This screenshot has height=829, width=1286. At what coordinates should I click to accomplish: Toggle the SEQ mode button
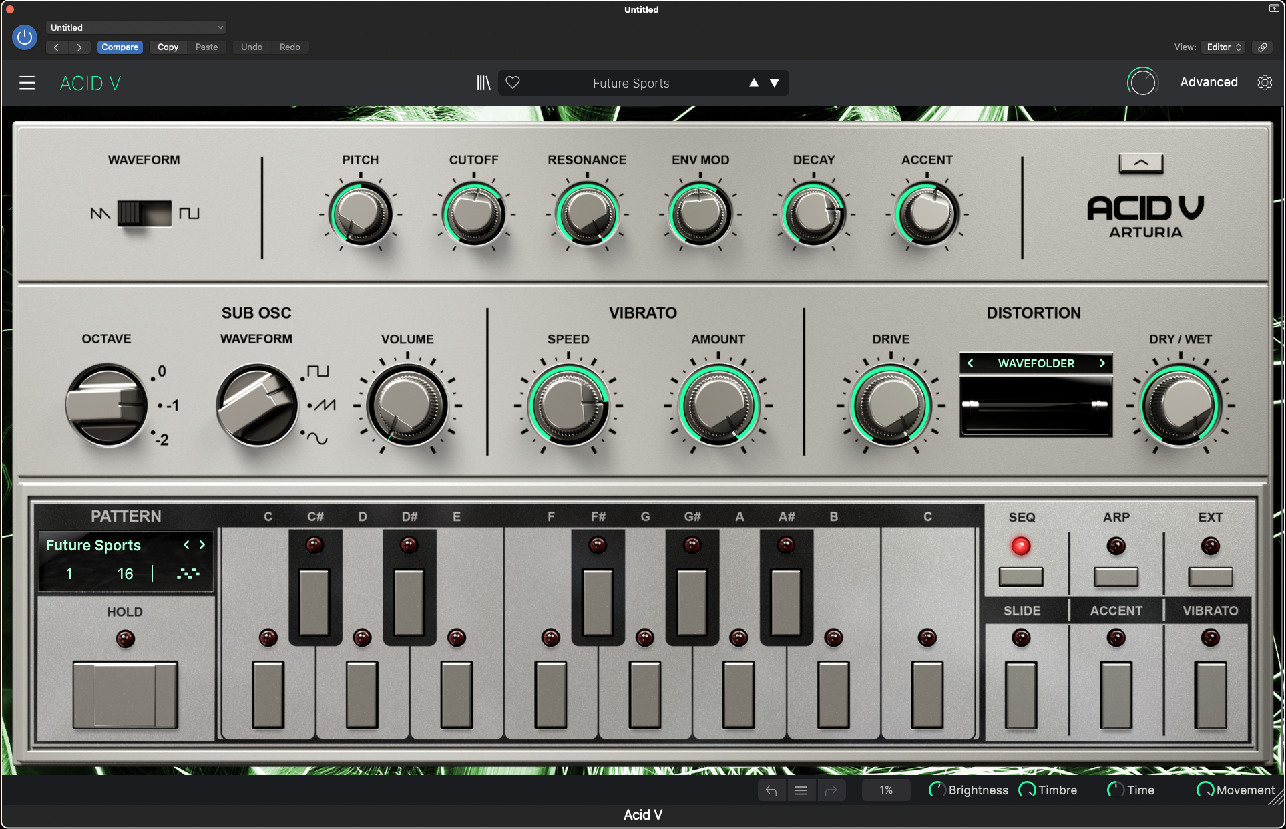coord(1021,576)
